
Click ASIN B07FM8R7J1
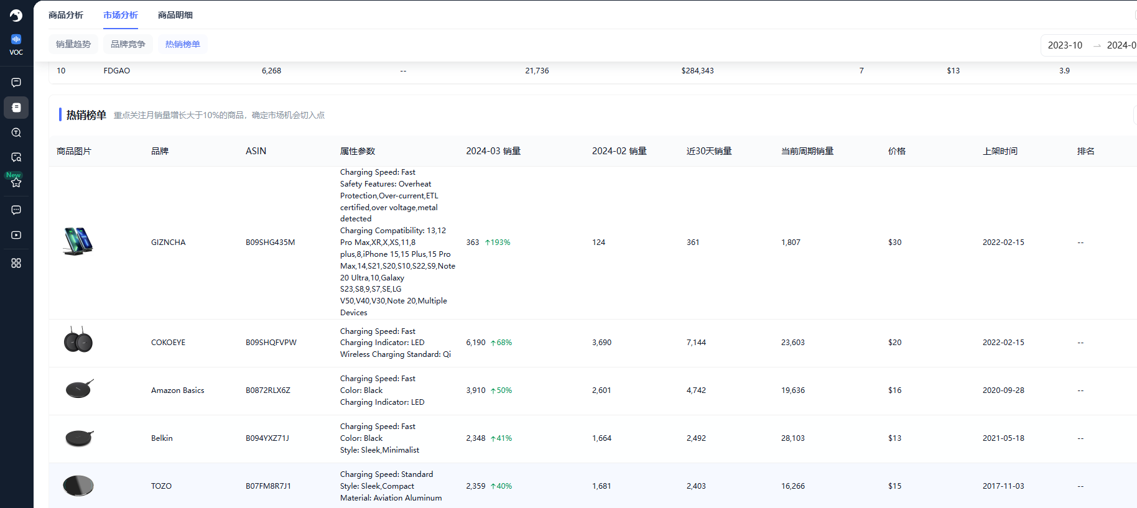pyautogui.click(x=268, y=486)
